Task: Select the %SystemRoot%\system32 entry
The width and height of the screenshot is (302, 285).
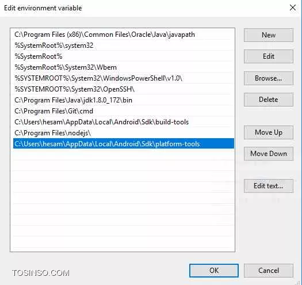Action: [x=124, y=45]
